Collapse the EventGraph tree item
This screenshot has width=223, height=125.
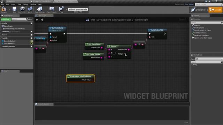(x=1, y=26)
